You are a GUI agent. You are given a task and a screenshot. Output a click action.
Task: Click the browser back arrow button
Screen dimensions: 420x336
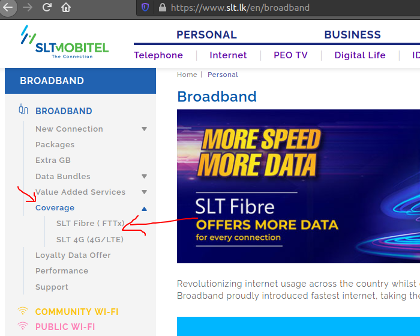[7, 7]
